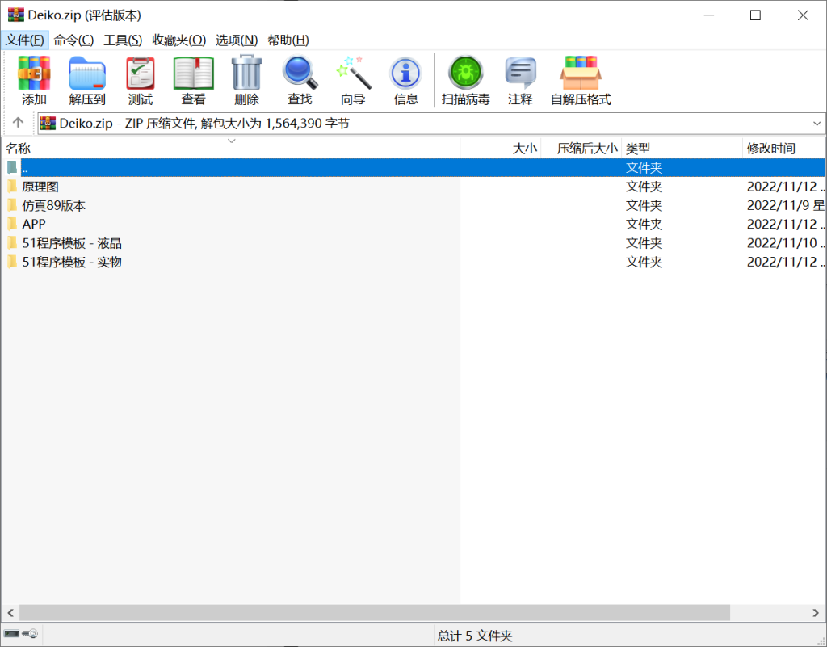827x647 pixels.
Task: Select the APP folder entry
Action: [32, 224]
